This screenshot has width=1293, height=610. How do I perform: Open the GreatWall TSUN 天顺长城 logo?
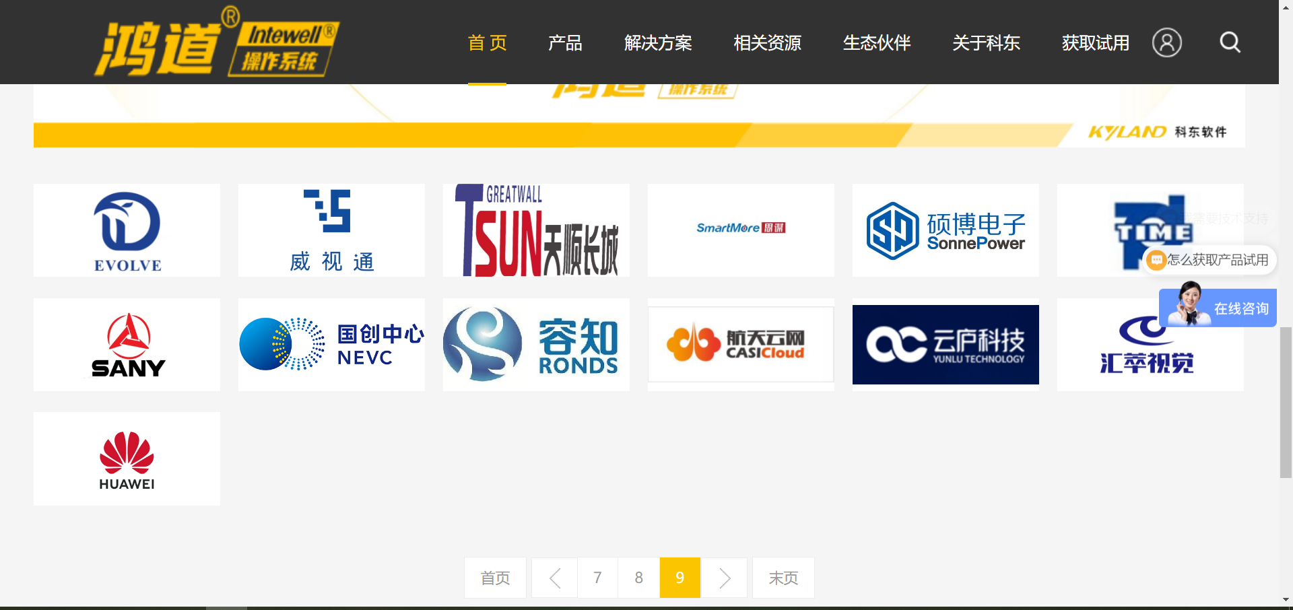[536, 230]
